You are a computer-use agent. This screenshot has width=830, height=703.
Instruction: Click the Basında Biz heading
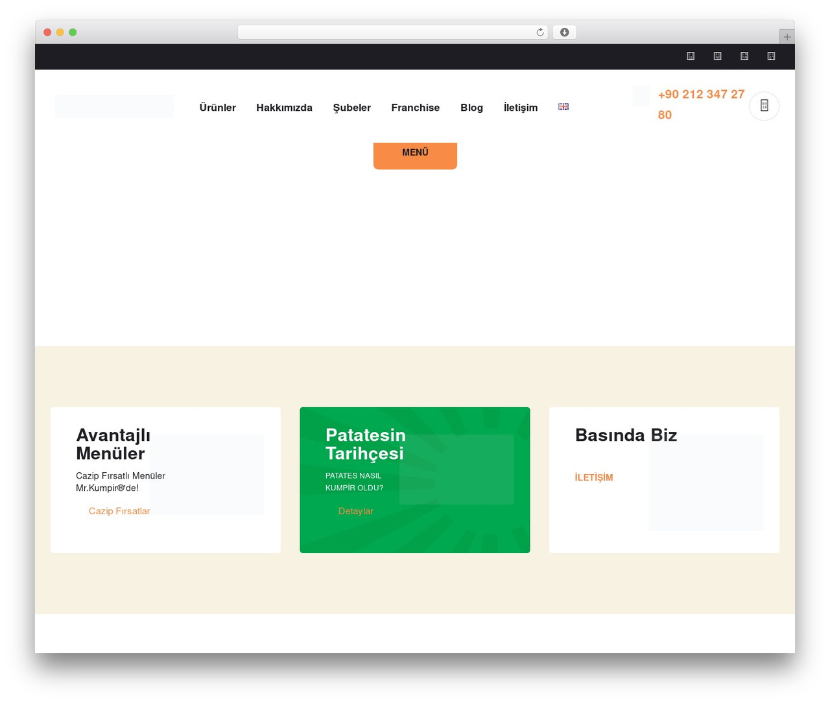pos(626,435)
